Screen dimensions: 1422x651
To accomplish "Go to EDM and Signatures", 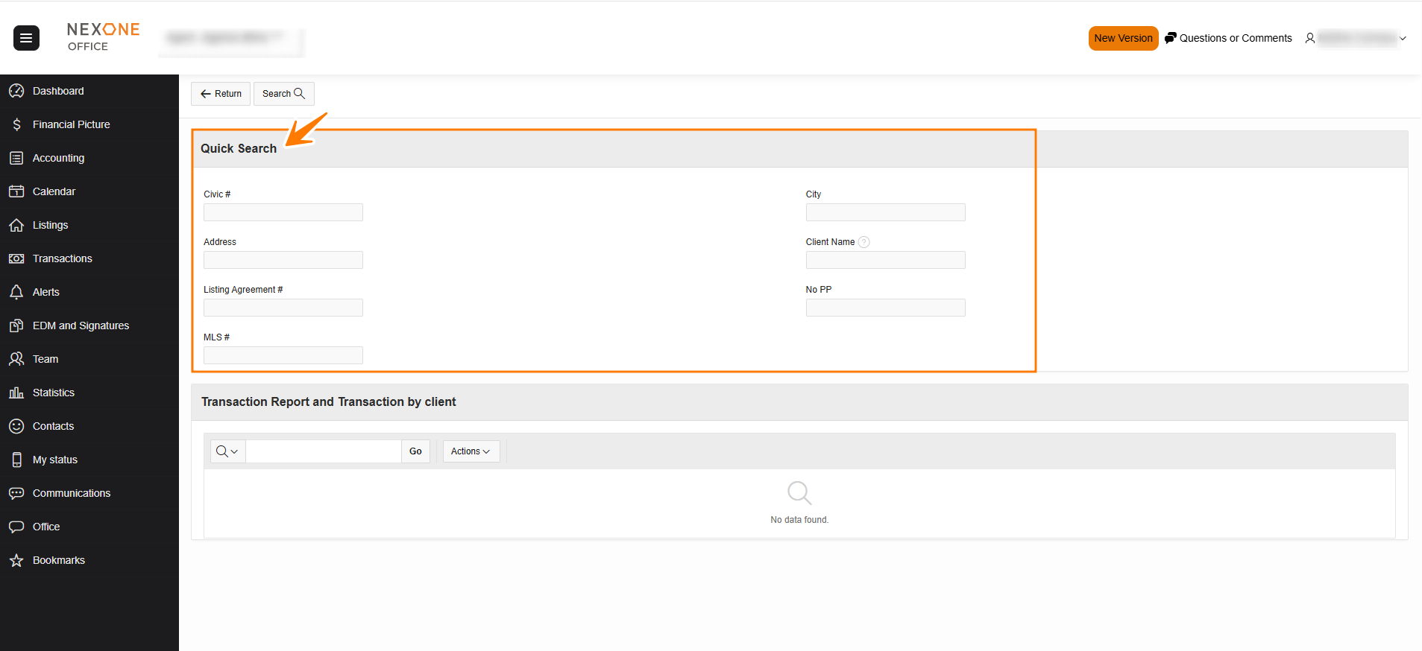I will pyautogui.click(x=81, y=325).
